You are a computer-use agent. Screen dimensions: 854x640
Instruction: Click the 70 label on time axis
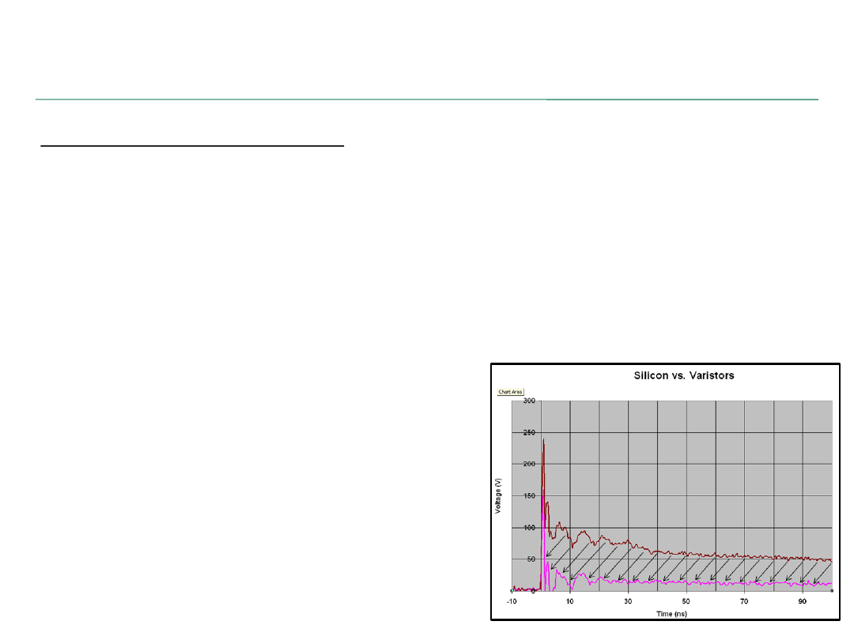tap(744, 602)
